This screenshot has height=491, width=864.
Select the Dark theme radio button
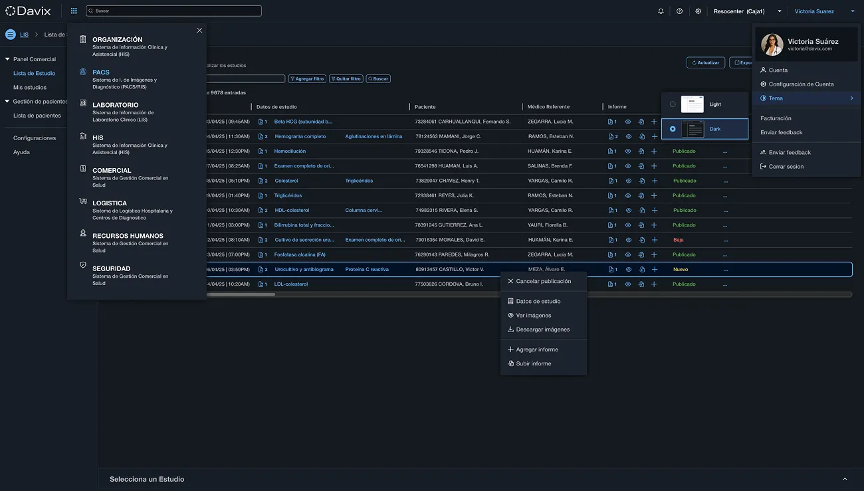point(673,129)
